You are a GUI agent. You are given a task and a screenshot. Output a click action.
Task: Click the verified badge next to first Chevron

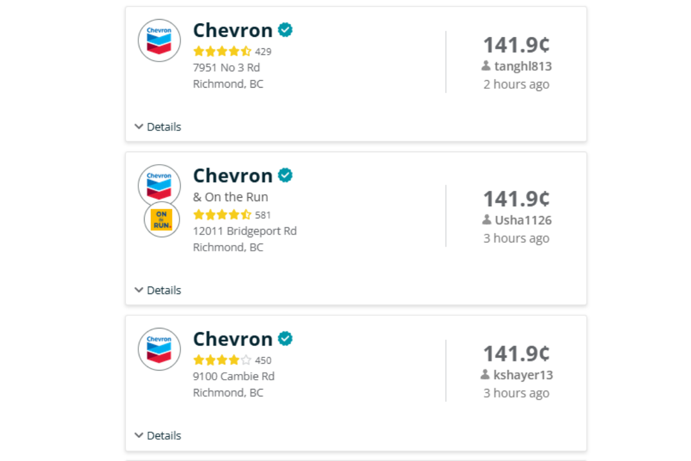coord(284,29)
